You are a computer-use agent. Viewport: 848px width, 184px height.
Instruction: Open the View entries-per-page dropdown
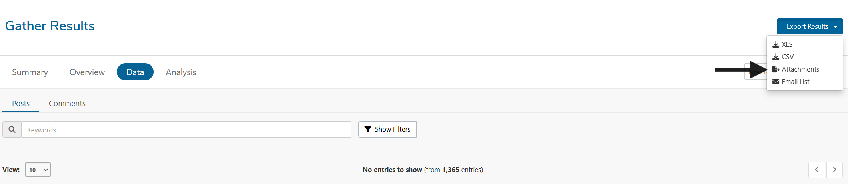coord(38,170)
